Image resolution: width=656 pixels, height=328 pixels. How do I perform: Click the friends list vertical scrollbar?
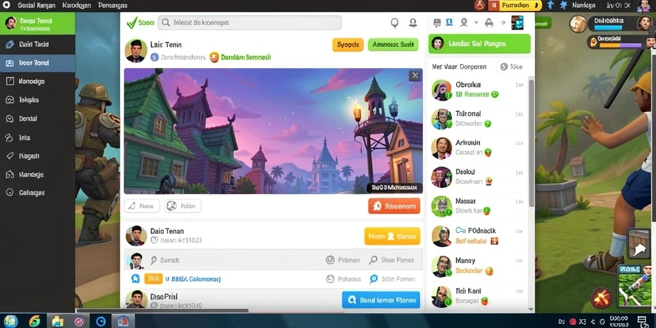(x=531, y=142)
